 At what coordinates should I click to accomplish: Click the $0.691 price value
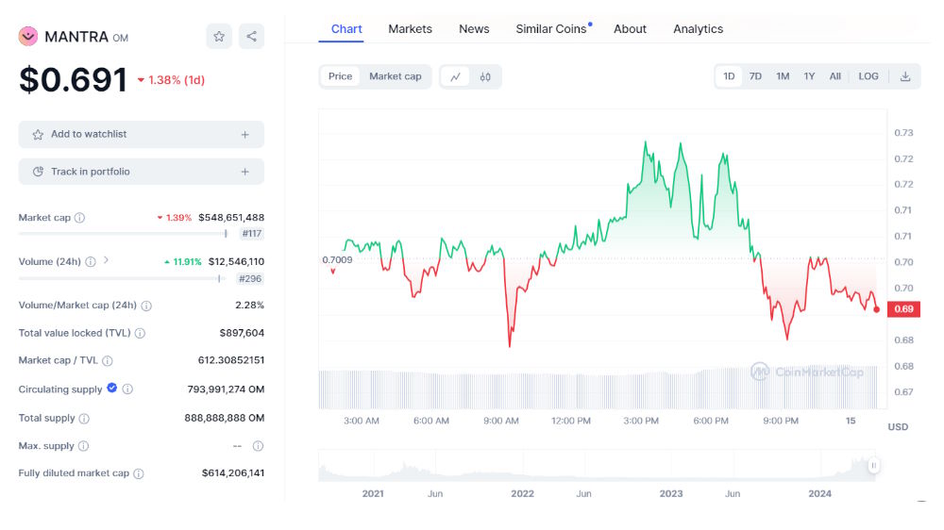(x=73, y=79)
